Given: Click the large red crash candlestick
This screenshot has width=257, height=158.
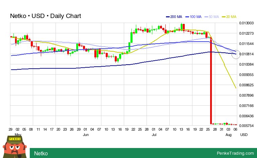Looking at the screenshot, I should pos(211,81).
